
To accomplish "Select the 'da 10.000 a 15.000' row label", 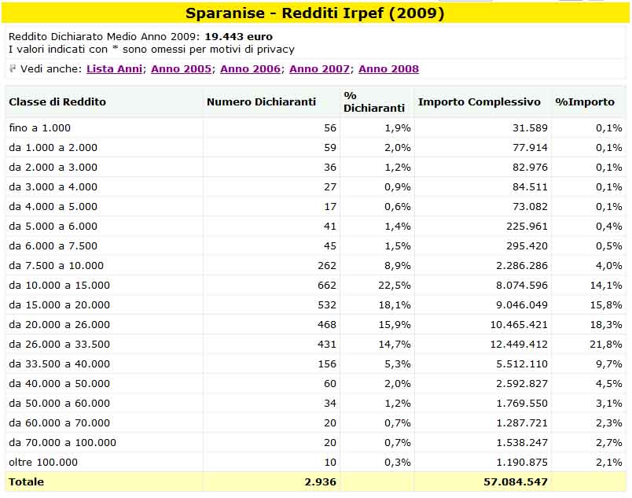I will 59,285.
